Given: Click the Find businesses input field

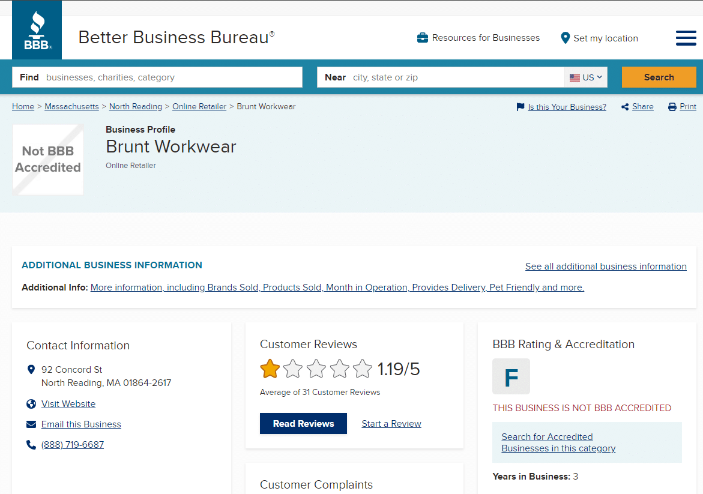Looking at the screenshot, I should 173,77.
